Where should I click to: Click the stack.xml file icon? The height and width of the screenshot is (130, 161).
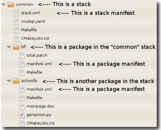point(16,13)
